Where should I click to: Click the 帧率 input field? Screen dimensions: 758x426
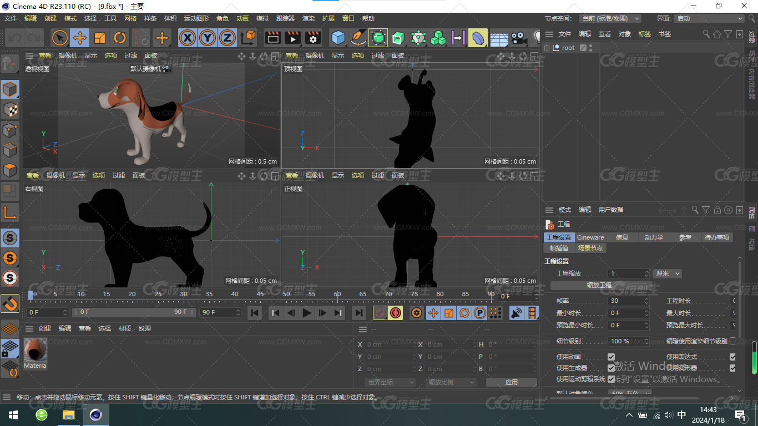coord(629,301)
